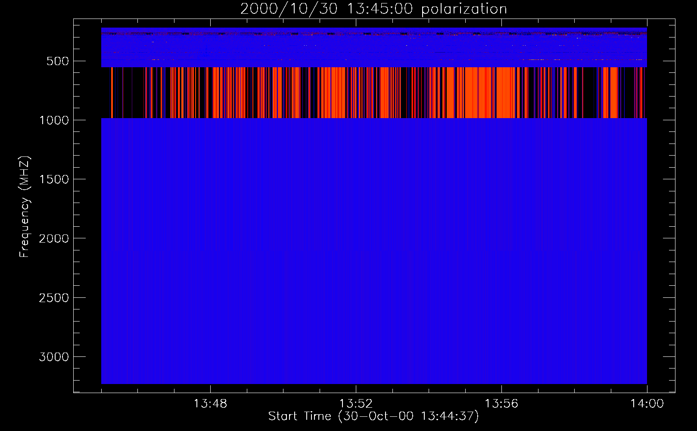Click the plot title '2000/10/30 13:45:00 polarization'
Viewport: 697px width, 431px height.
[373, 9]
